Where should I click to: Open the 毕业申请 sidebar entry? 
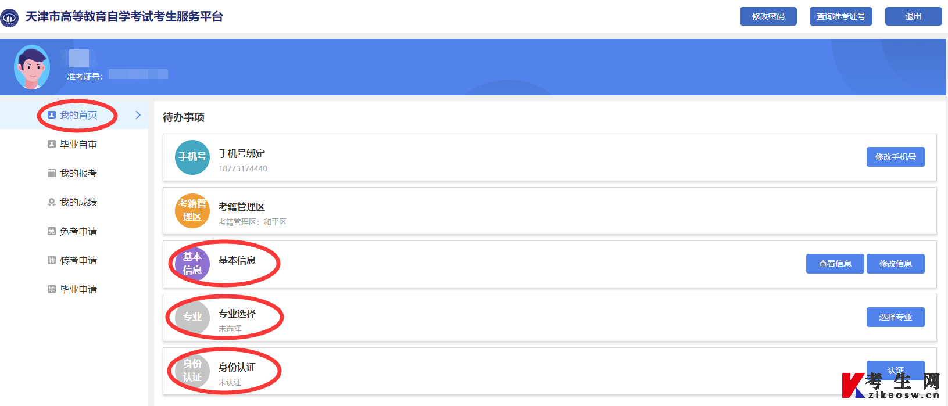pyautogui.click(x=78, y=289)
